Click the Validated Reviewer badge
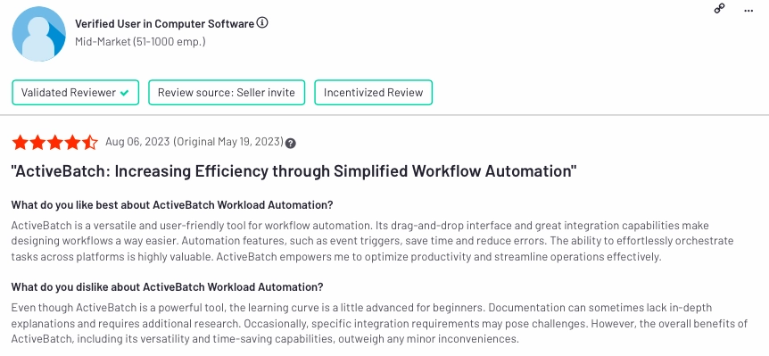 point(76,92)
